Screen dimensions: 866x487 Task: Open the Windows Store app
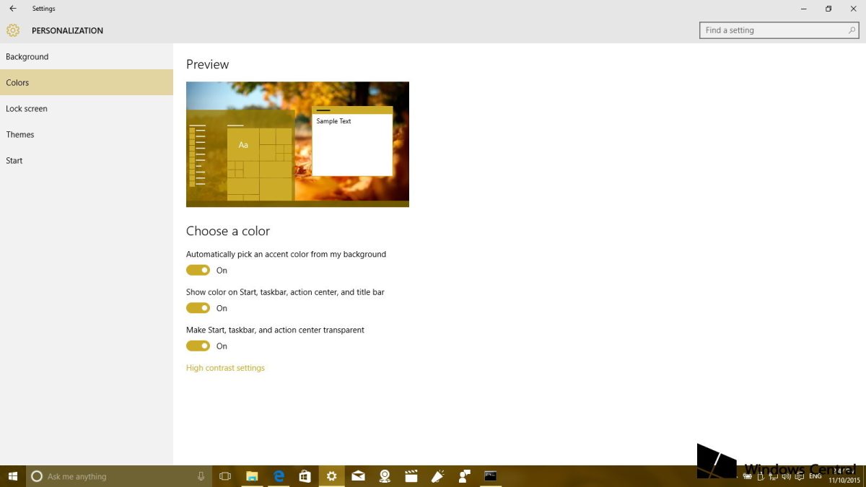click(305, 476)
